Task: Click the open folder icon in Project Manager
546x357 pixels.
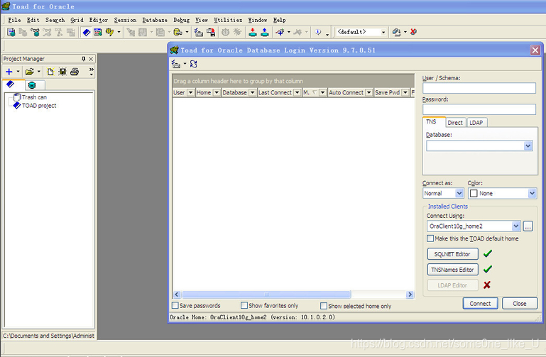Action: click(x=30, y=72)
